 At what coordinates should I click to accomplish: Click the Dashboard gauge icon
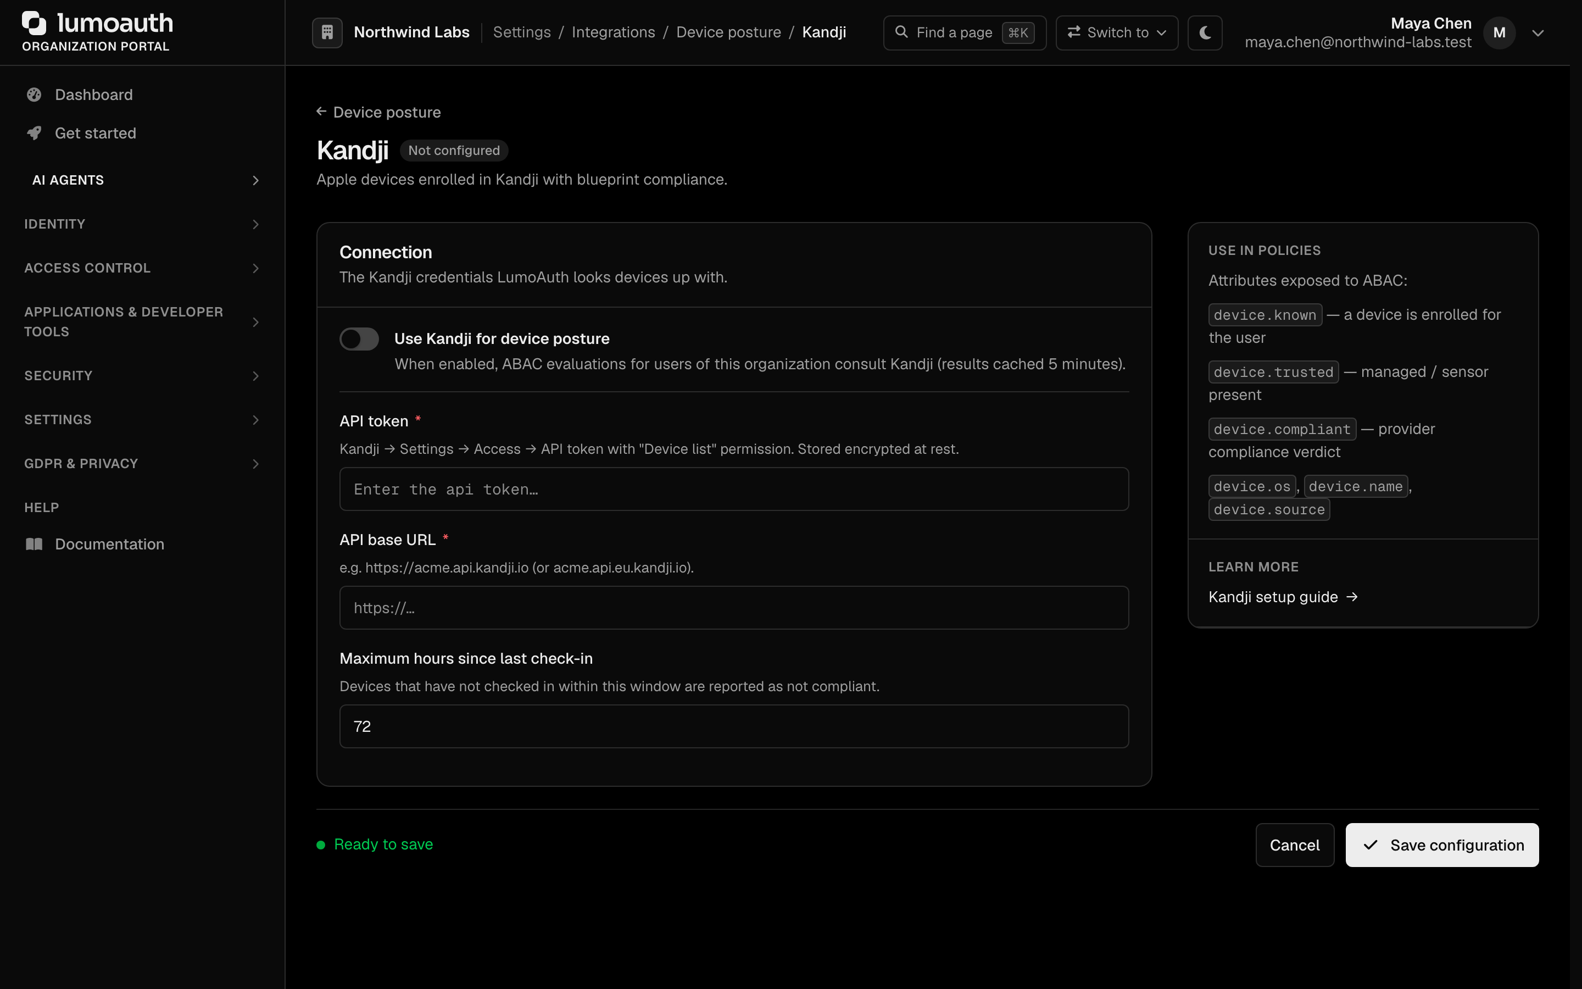click(x=34, y=95)
